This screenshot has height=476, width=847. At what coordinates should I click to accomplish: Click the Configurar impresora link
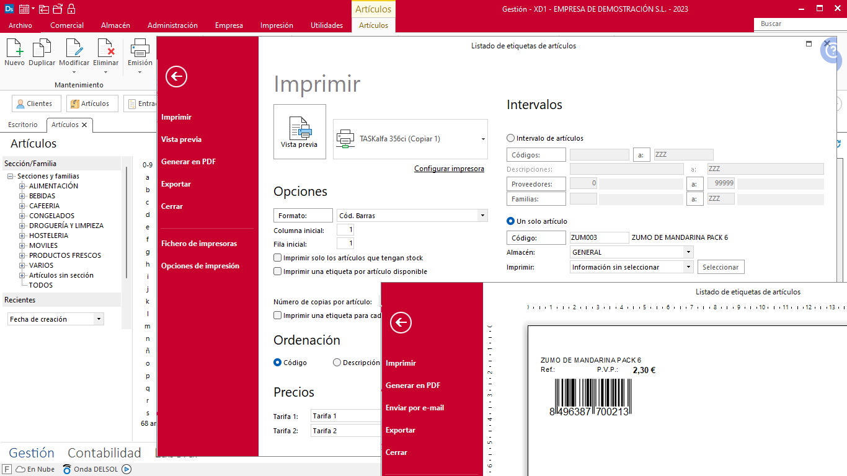coord(449,169)
